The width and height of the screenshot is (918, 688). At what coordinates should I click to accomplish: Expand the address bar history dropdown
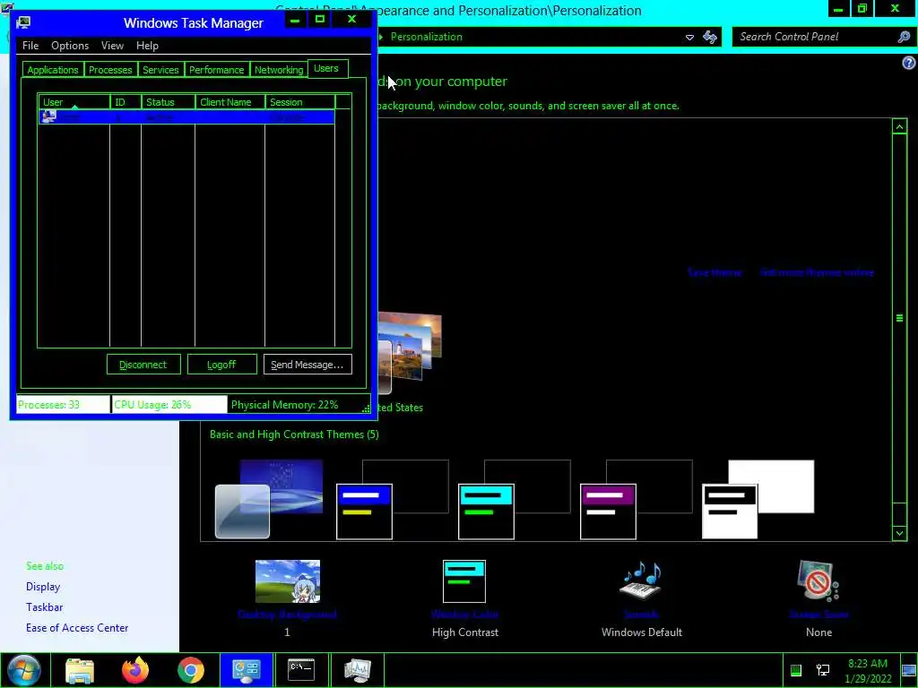[x=689, y=37]
